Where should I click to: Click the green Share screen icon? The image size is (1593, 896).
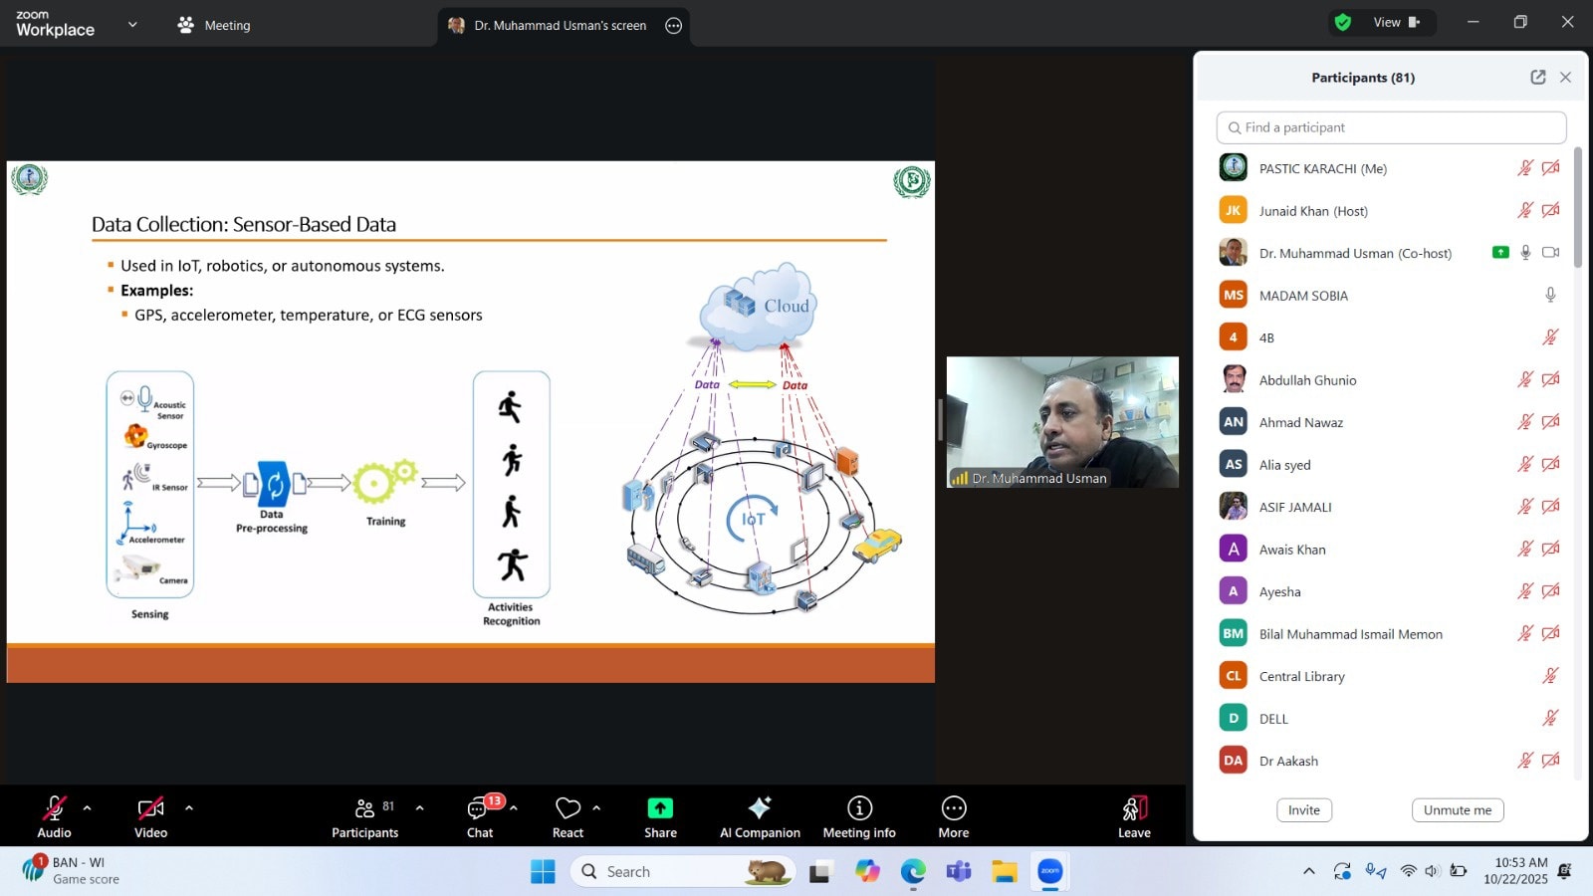coord(659,808)
